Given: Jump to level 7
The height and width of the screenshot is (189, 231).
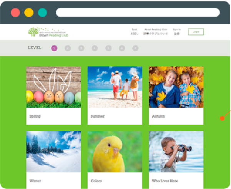Looking at the screenshot, I should coord(135,48).
